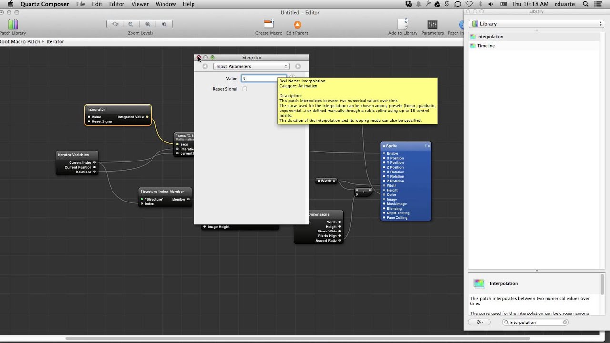This screenshot has height=343, width=610.
Task: Open the File menu
Action: [x=81, y=4]
